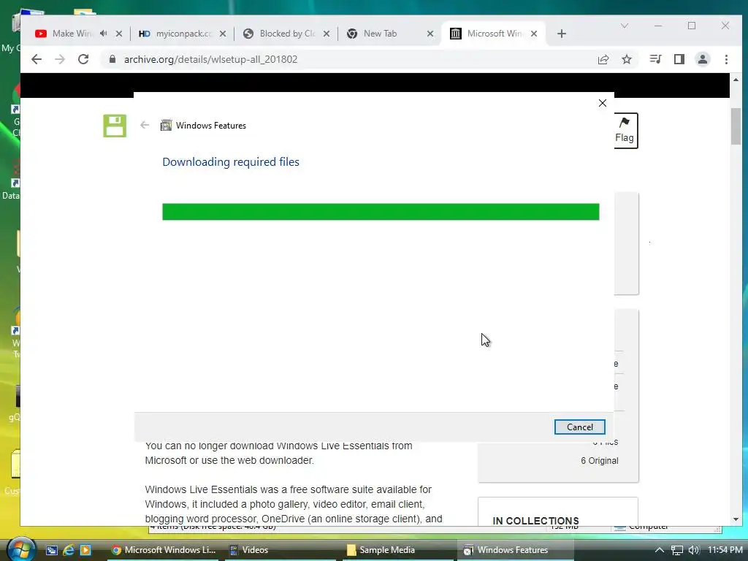The width and height of the screenshot is (748, 561).
Task: Open the network tray icon
Action: (677, 550)
